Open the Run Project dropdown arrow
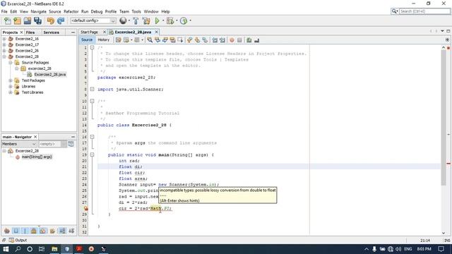Image resolution: width=452 pixels, height=254 pixels. click(x=163, y=20)
